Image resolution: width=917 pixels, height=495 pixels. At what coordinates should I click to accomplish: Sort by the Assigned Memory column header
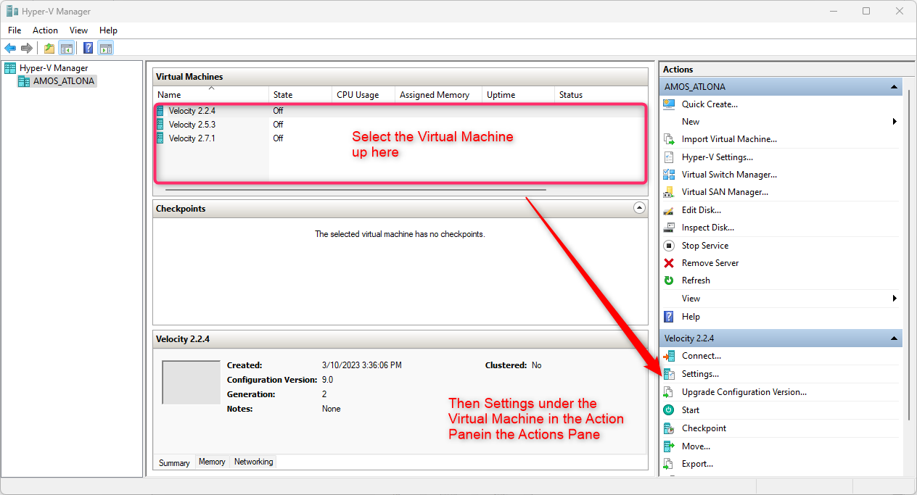point(438,95)
